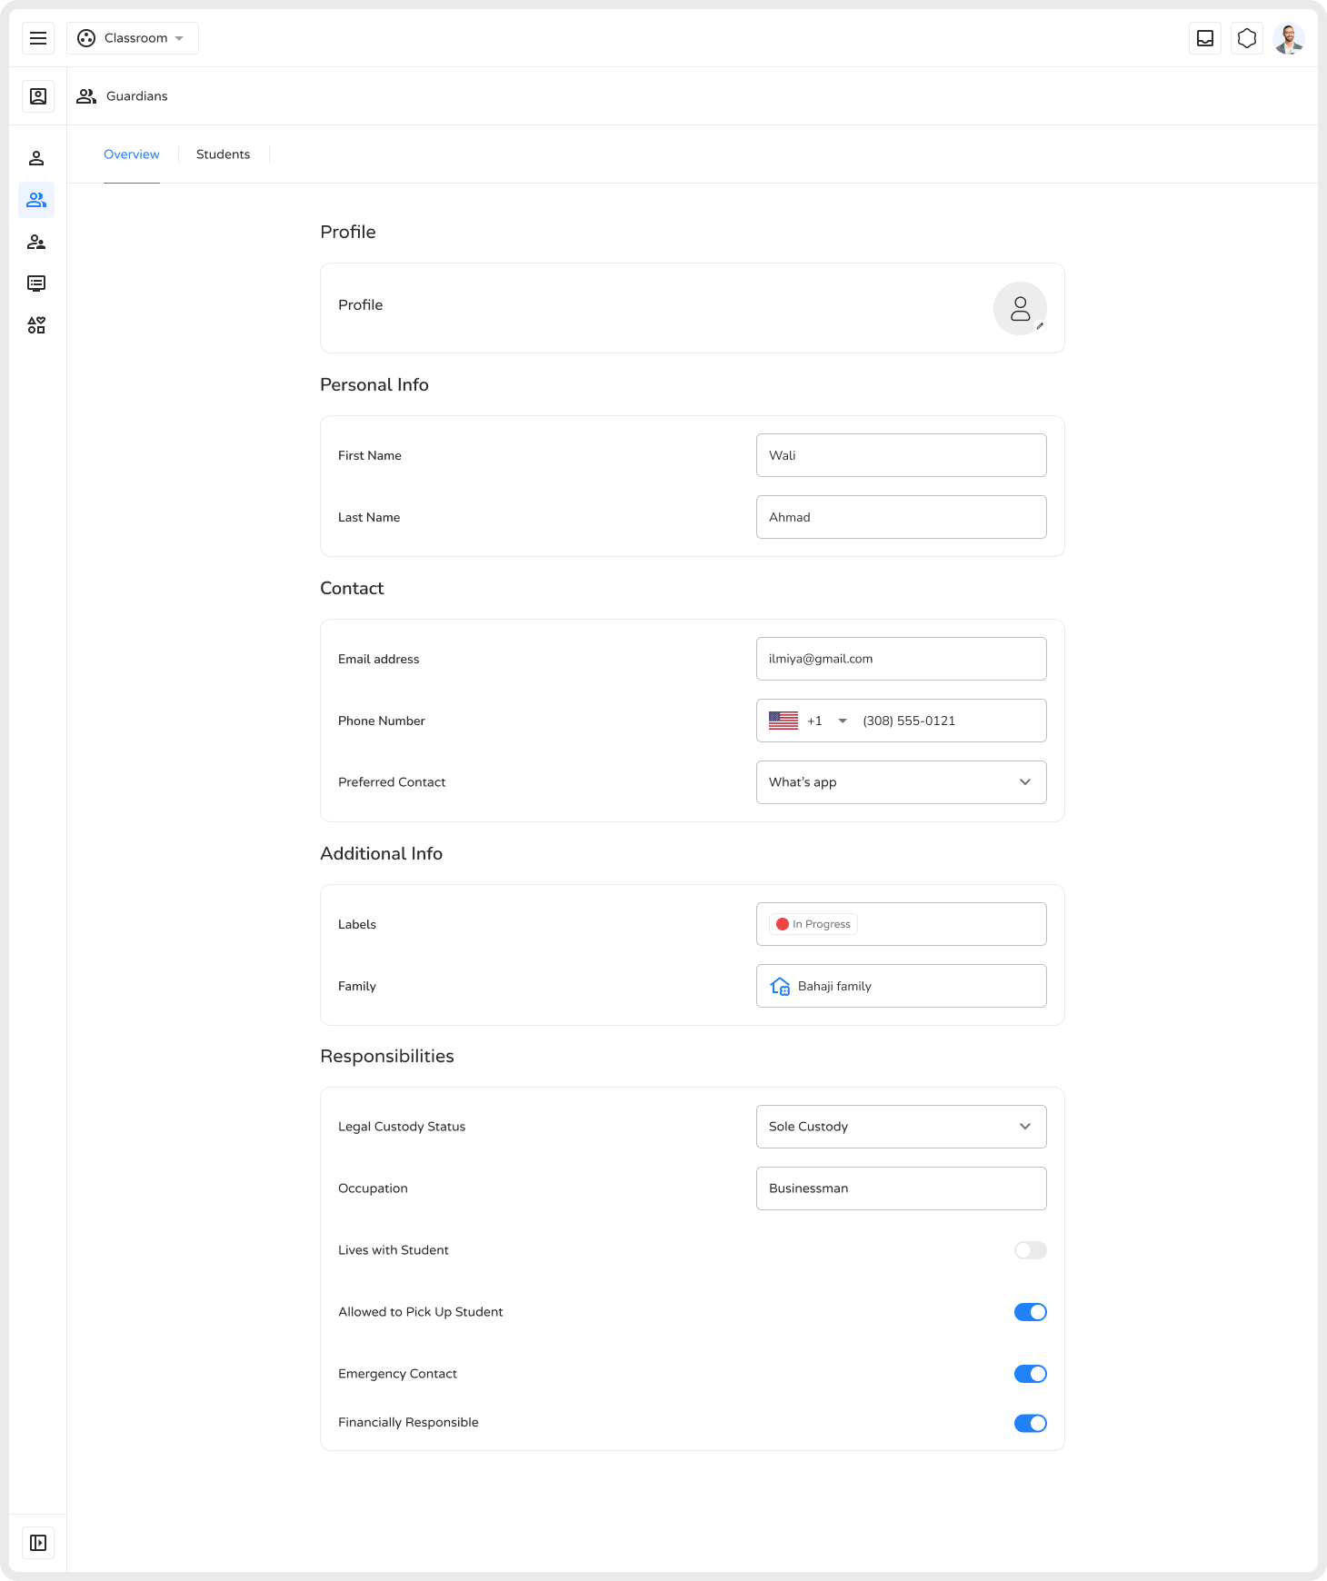Expand the Preferred Contact dropdown

coord(901,782)
